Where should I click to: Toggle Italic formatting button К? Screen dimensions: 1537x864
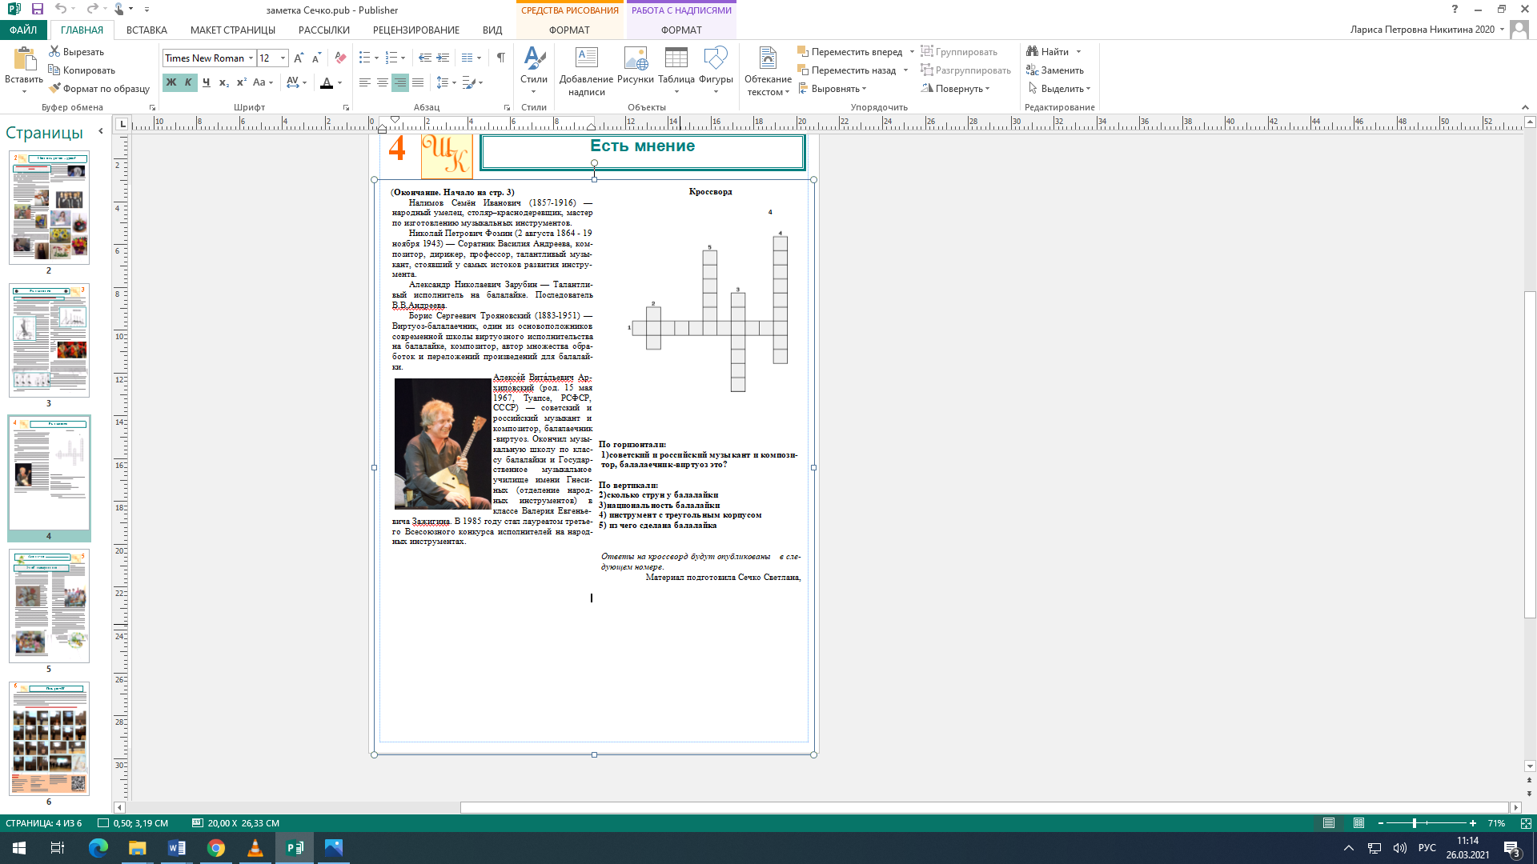(x=187, y=82)
